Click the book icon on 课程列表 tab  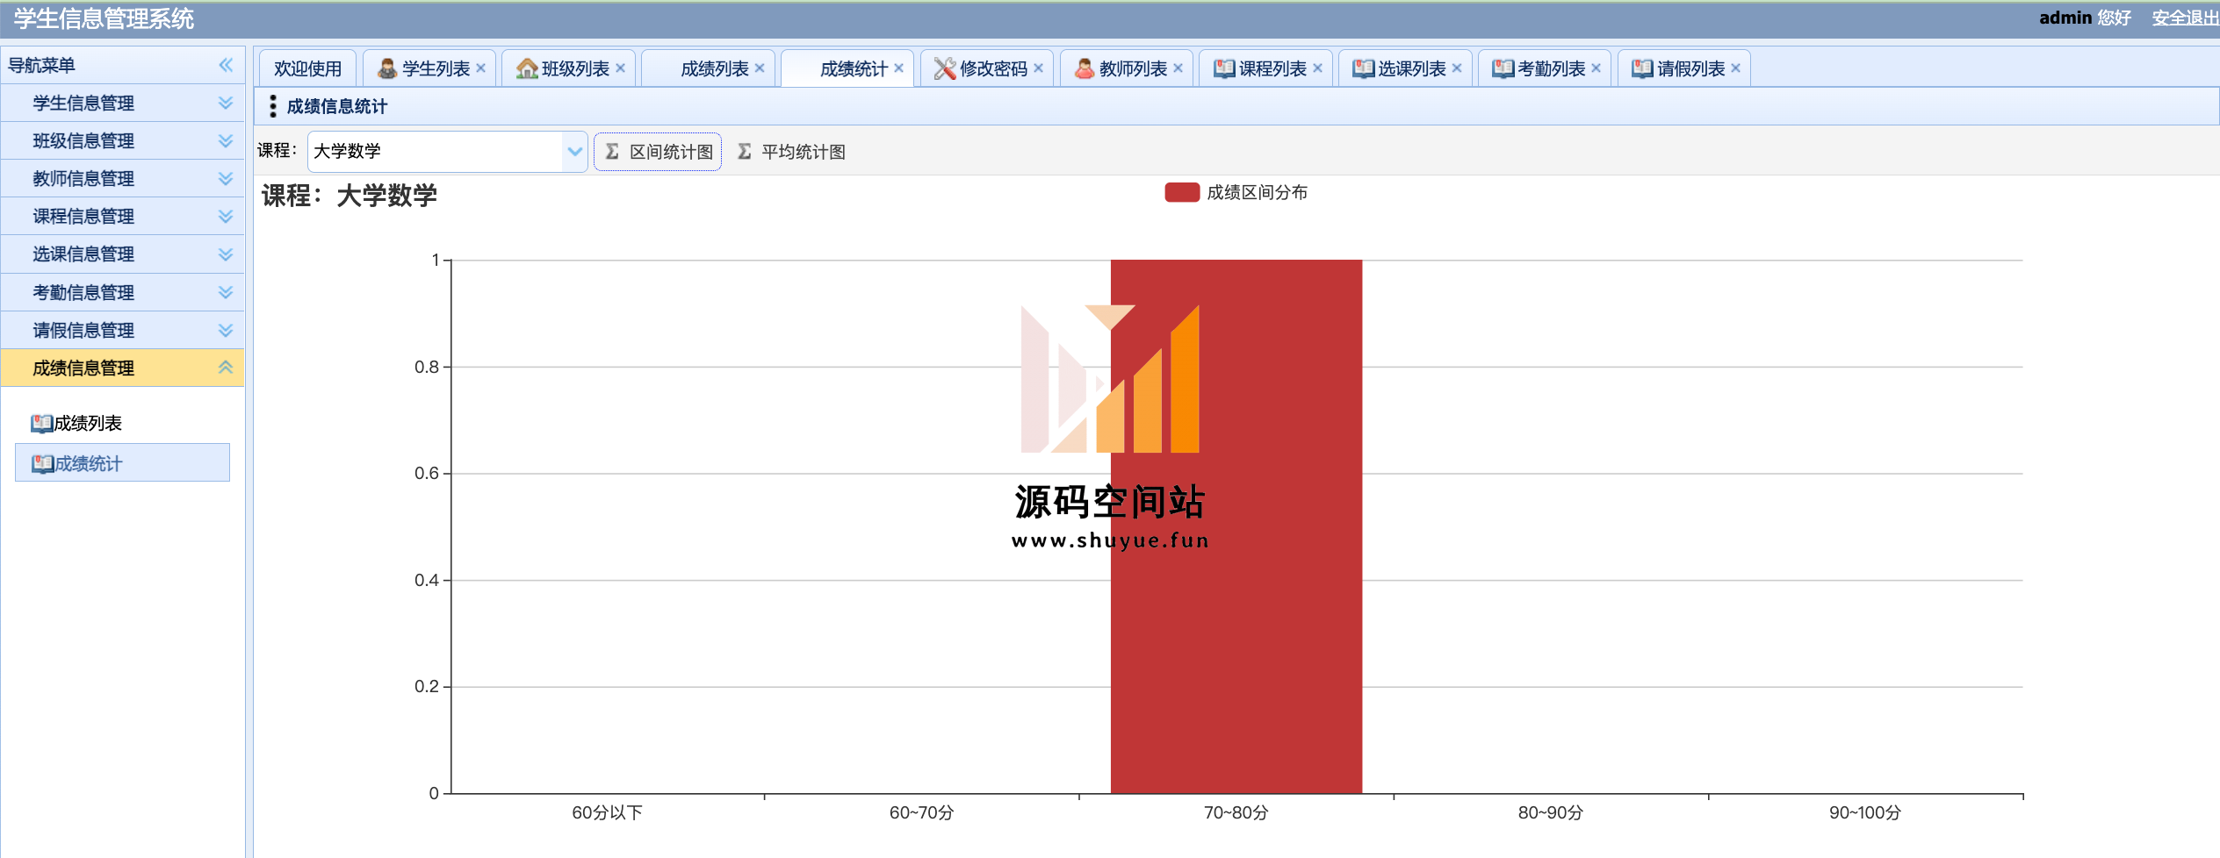coord(1224,68)
